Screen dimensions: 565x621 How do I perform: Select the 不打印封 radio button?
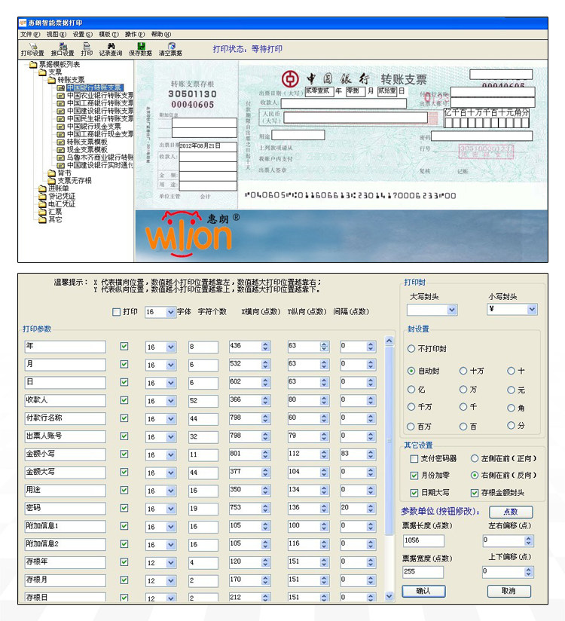click(411, 348)
